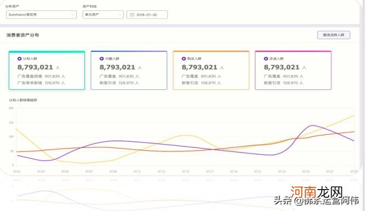Click the 2019-07-30 date input field

tap(147, 14)
